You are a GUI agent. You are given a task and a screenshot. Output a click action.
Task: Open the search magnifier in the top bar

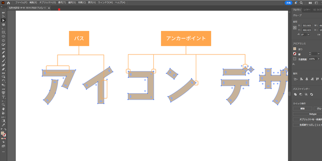pyautogui.click(x=301, y=3)
